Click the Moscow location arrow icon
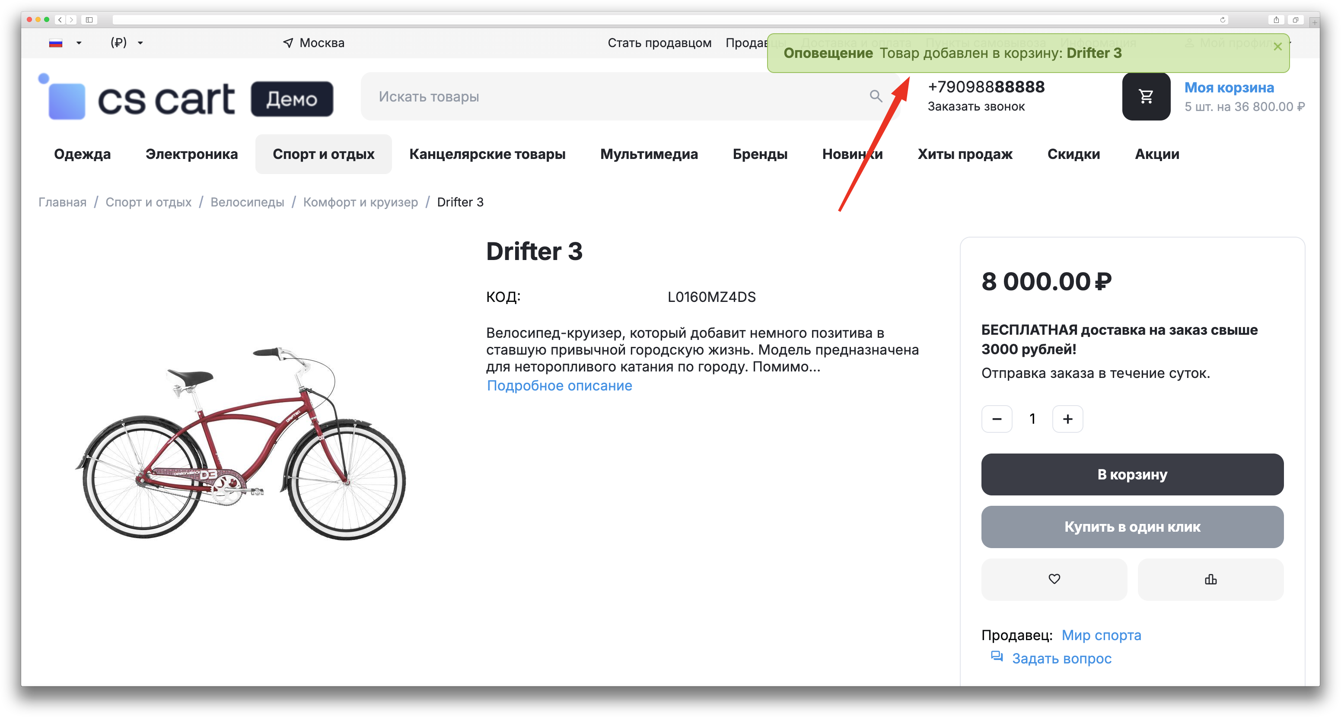Screen dimensions: 1341x717 pos(288,43)
